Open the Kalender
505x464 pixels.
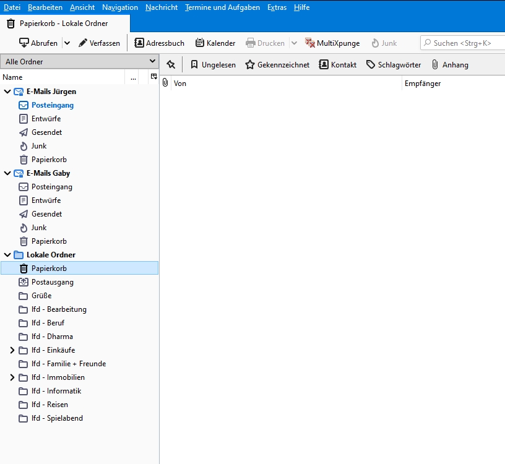click(215, 43)
